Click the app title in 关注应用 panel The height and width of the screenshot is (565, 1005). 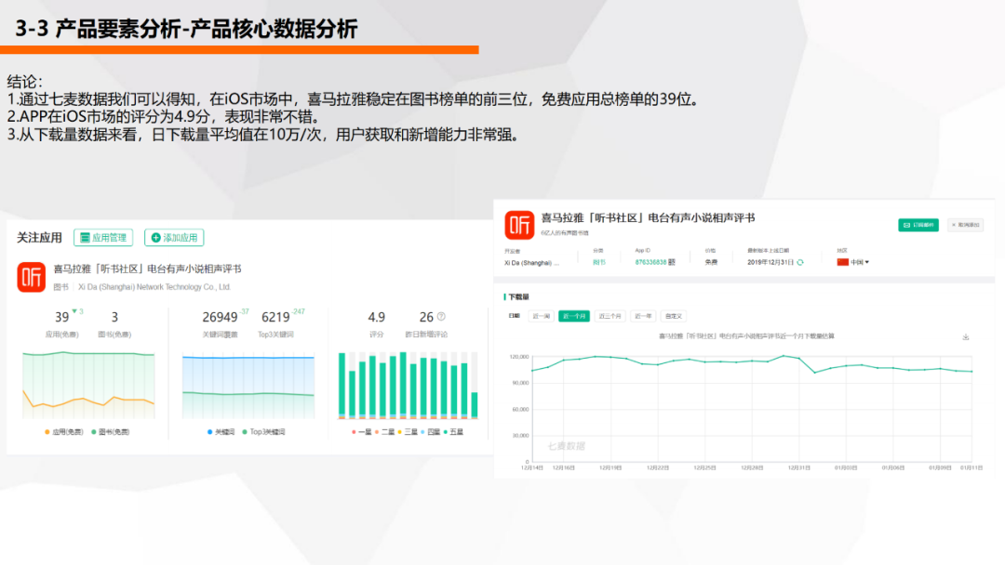147,269
